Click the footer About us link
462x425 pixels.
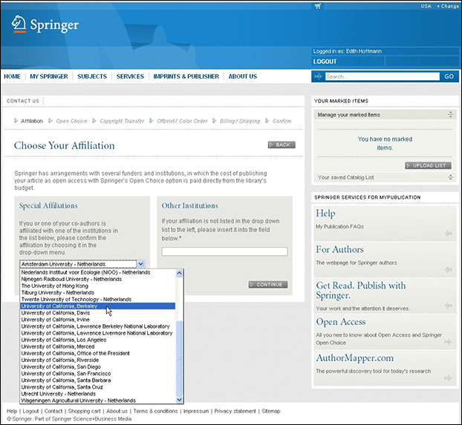(117, 411)
